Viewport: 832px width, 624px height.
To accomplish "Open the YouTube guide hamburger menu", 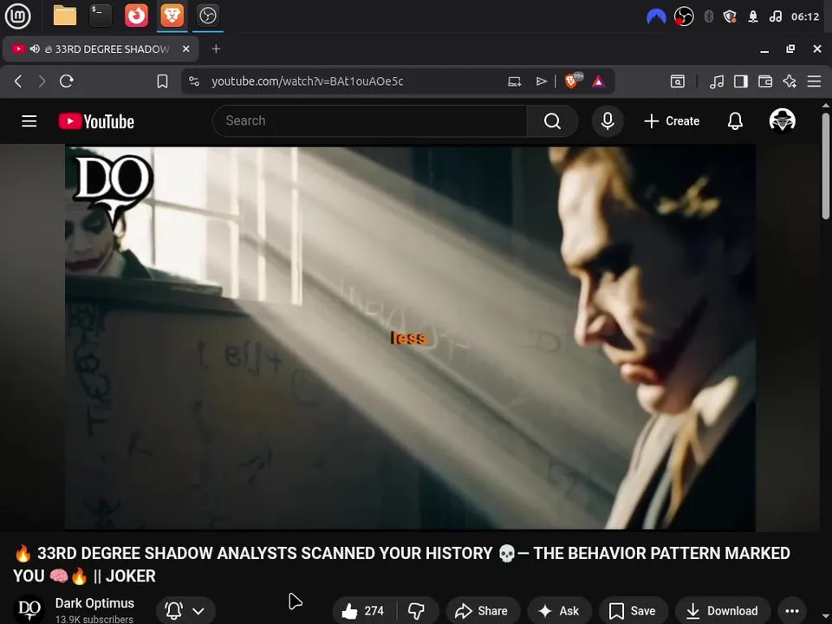I will [29, 121].
